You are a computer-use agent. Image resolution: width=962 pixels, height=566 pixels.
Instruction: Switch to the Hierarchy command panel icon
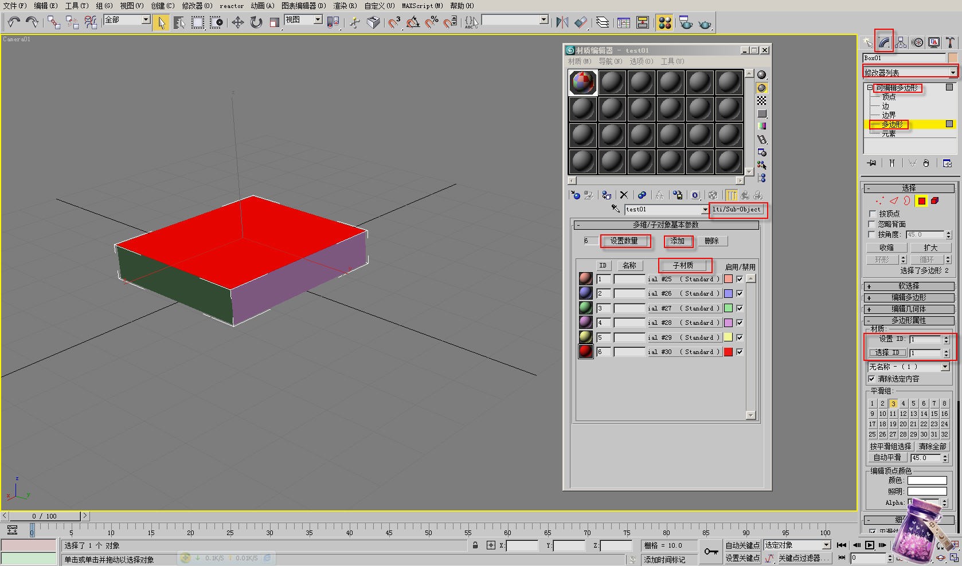[901, 42]
